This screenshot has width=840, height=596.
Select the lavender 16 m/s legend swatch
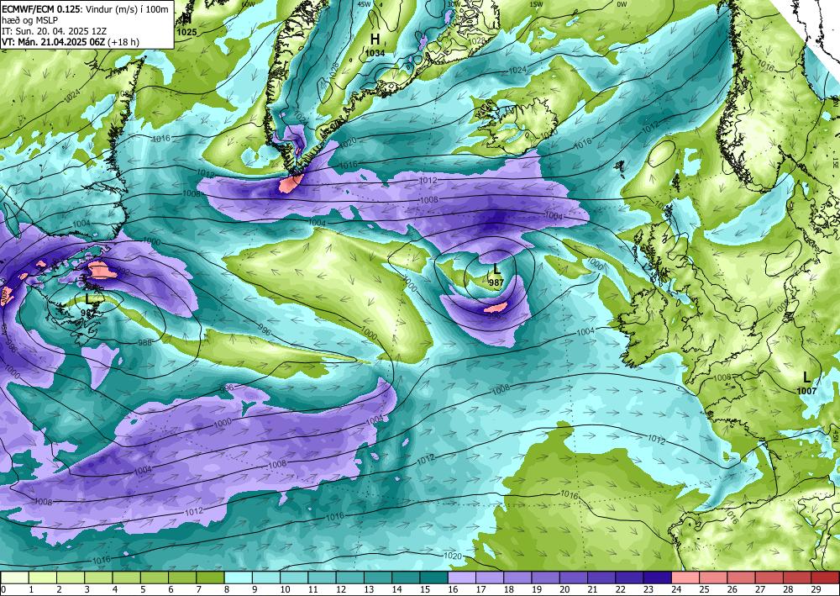[462, 578]
